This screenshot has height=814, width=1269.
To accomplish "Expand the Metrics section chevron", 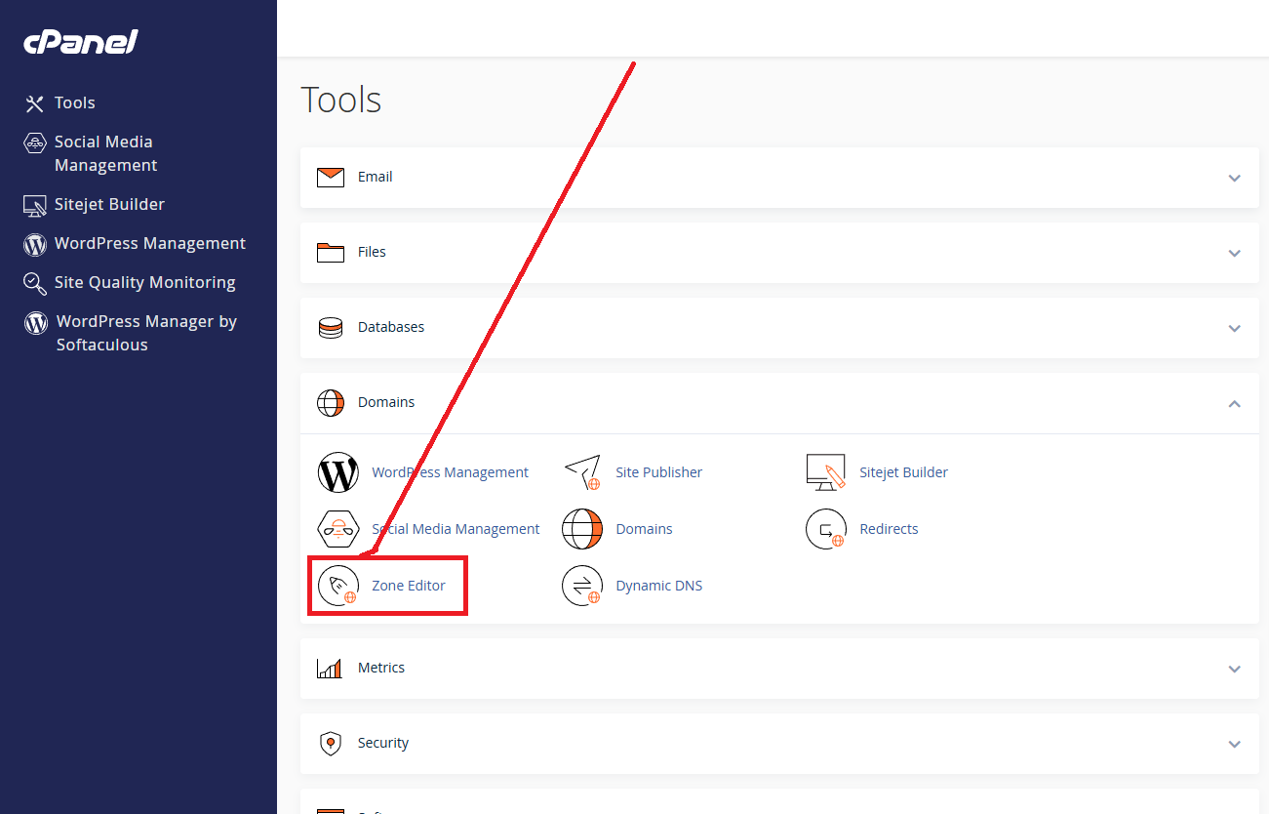I will (x=1235, y=670).
